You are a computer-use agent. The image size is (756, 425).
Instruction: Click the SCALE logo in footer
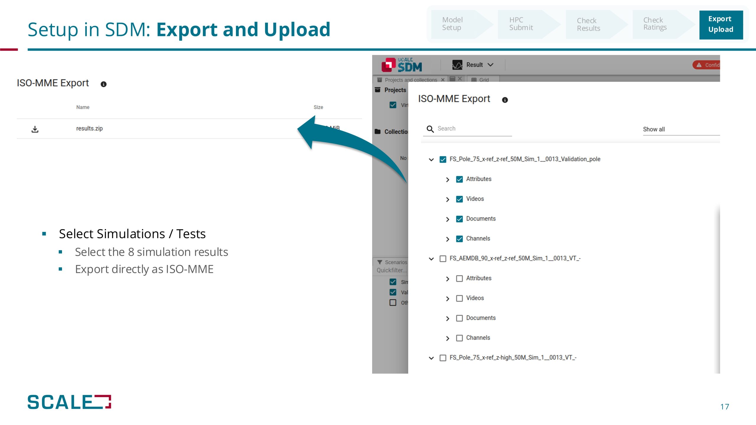click(x=69, y=402)
